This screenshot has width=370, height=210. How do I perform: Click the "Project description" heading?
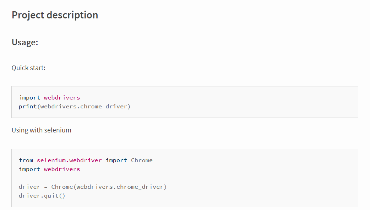coord(55,15)
